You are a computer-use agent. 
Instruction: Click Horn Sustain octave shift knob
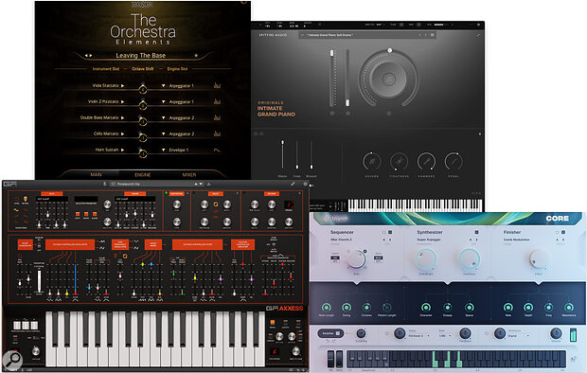pos(143,153)
